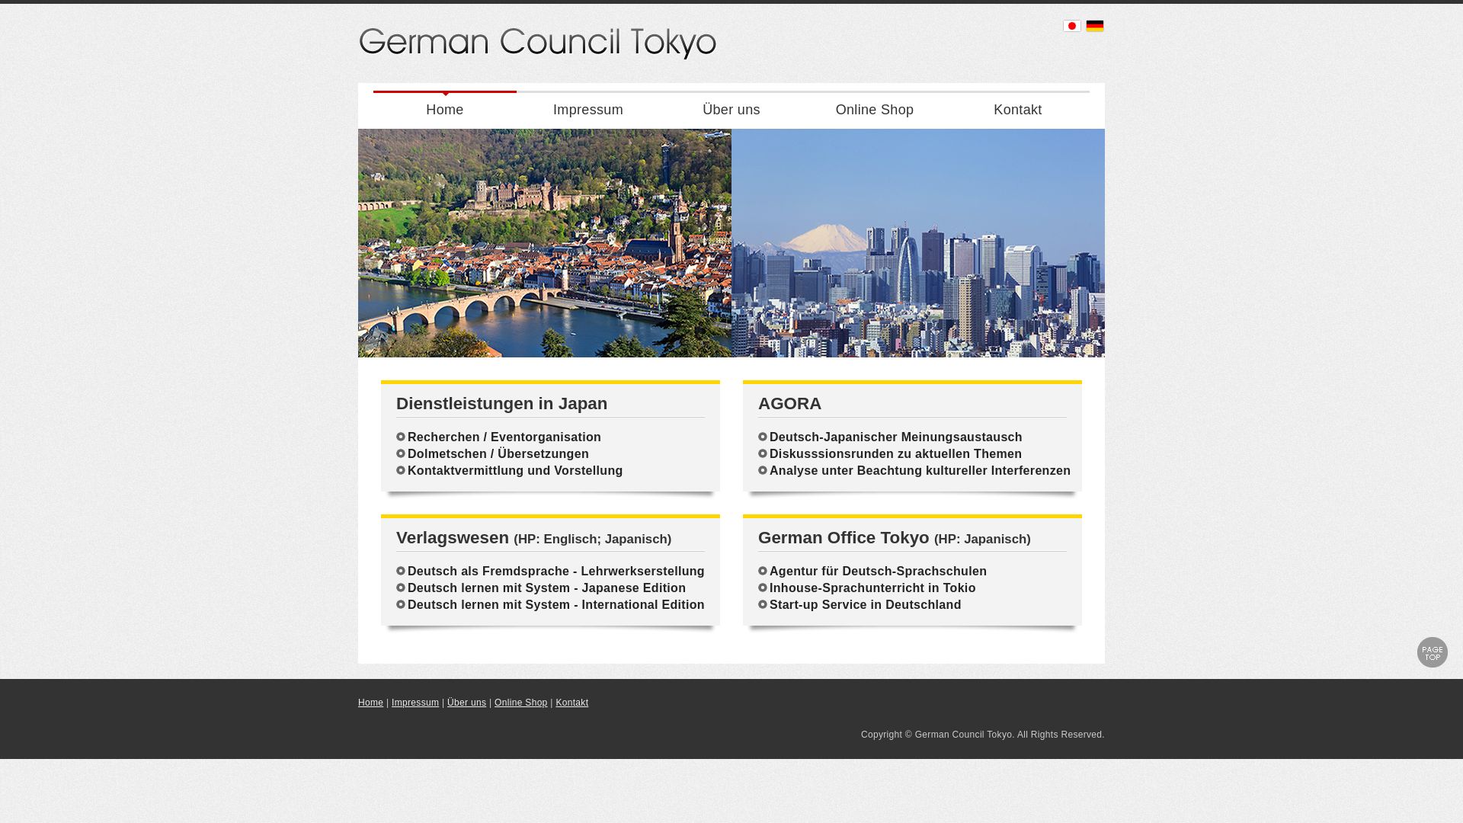
Task: Open the German Office Tokyo heading
Action: pyautogui.click(x=844, y=538)
